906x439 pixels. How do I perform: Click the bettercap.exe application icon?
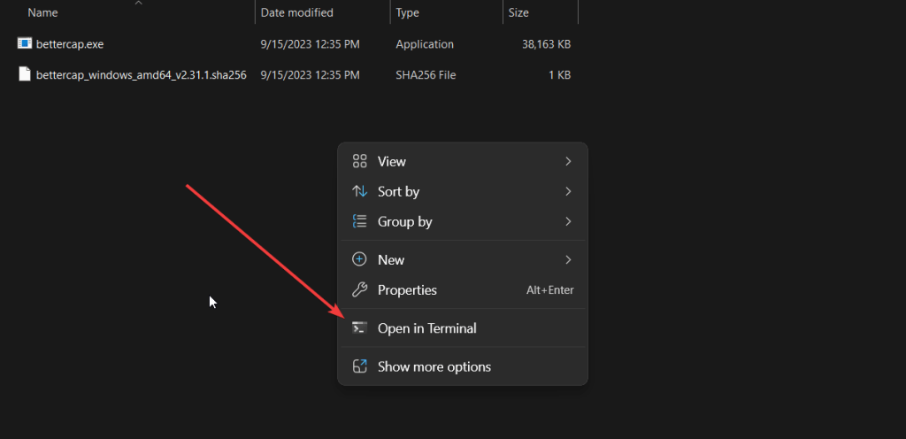[25, 43]
